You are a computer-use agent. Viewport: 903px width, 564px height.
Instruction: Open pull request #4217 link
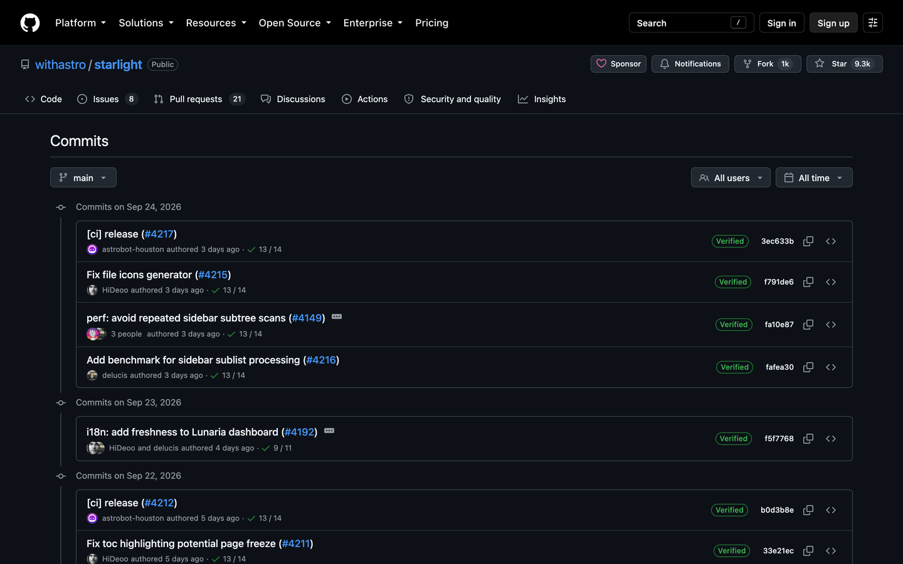(x=159, y=234)
